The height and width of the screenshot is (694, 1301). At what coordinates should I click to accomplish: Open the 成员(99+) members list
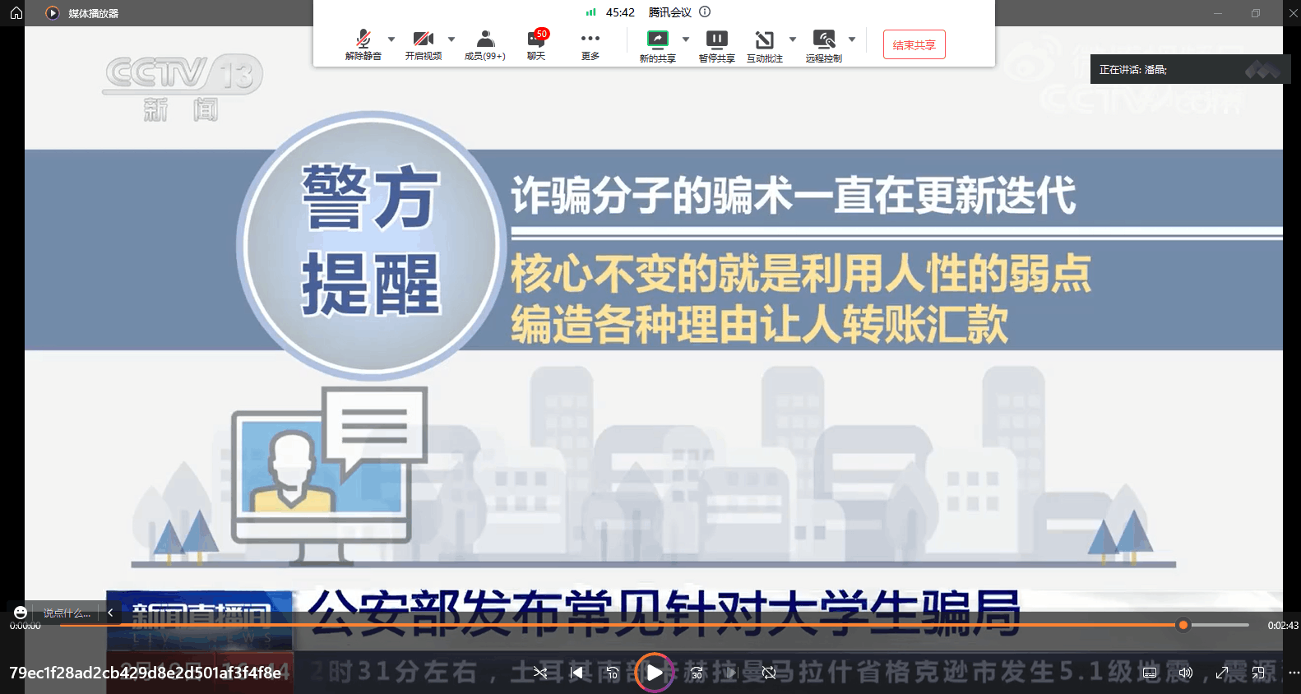(485, 45)
